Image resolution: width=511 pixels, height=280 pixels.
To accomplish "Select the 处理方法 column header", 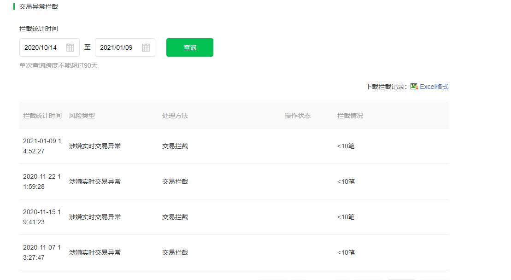I will [175, 116].
